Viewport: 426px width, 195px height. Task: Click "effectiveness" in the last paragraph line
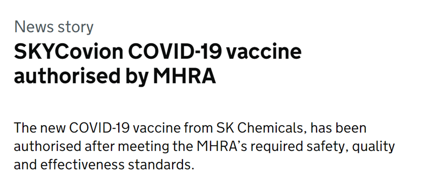click(82, 165)
